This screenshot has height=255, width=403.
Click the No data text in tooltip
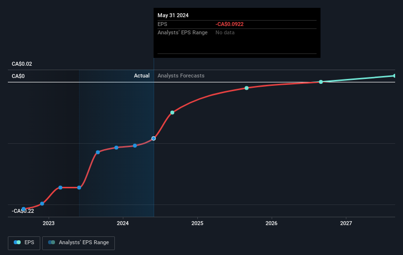coord(225,33)
